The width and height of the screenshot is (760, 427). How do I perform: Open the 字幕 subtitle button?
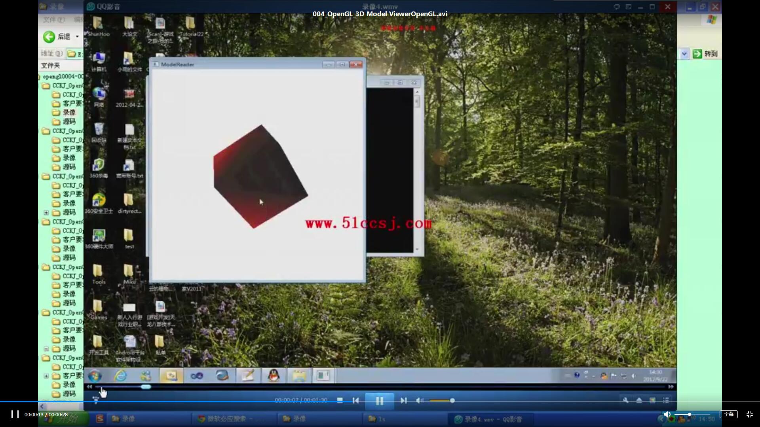coord(728,414)
